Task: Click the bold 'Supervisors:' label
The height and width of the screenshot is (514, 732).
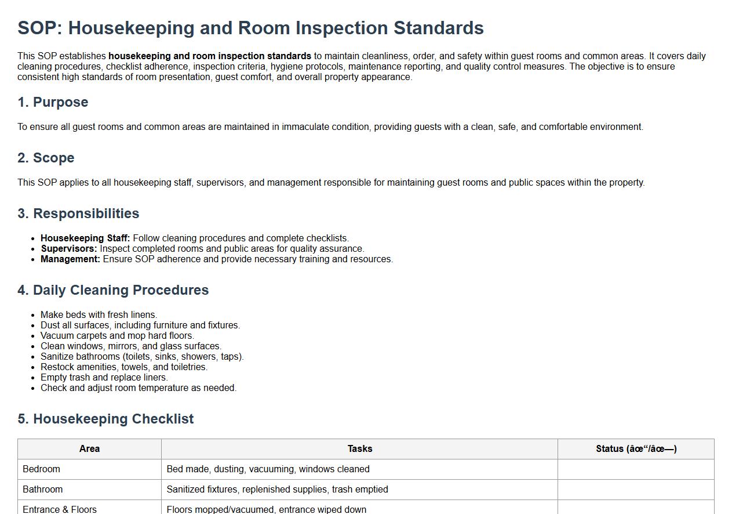Action: coord(69,249)
